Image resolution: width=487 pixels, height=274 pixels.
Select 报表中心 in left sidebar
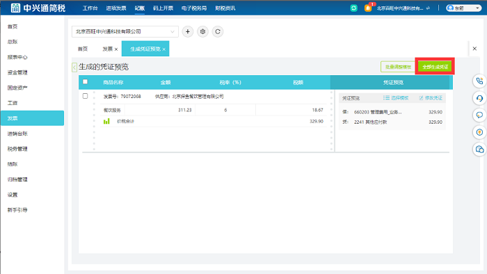point(17,57)
